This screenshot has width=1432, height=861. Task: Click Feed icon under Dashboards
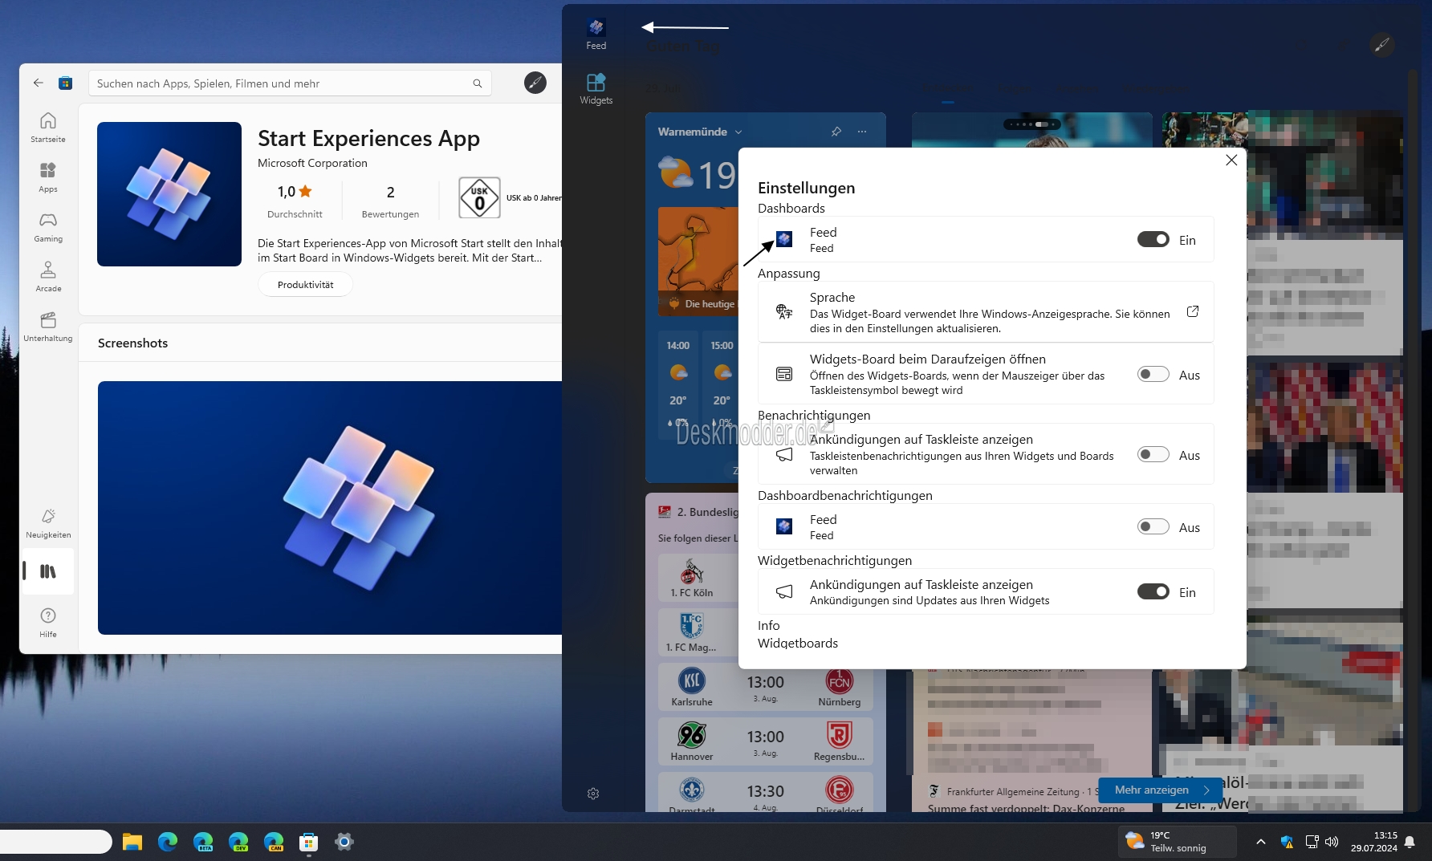[x=784, y=239]
